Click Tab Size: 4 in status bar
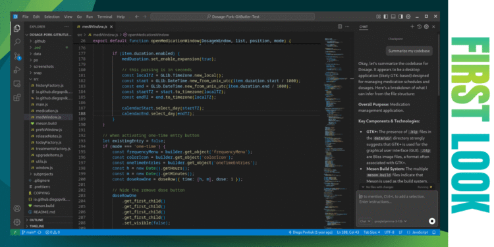494x247 pixels. [371, 233]
